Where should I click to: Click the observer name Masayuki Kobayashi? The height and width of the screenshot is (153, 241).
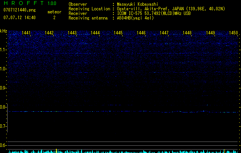[138, 4]
